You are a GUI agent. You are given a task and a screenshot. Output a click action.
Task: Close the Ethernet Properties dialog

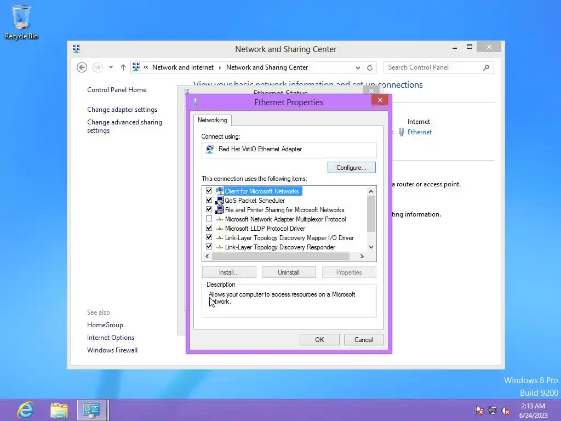tap(380, 100)
